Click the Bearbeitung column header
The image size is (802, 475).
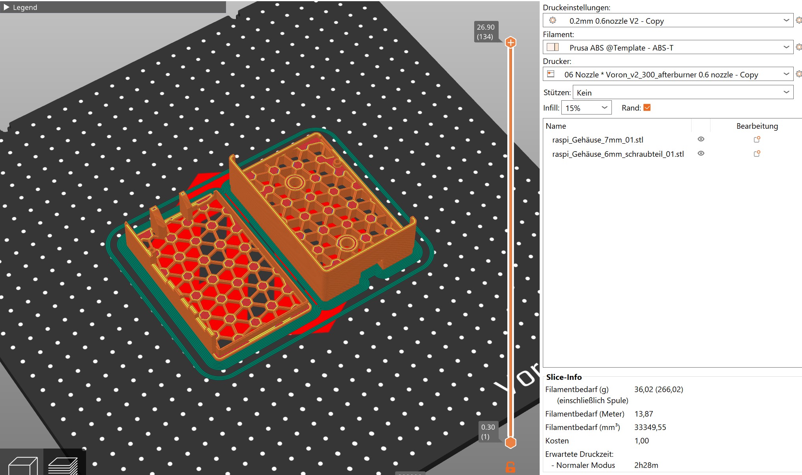click(x=757, y=126)
